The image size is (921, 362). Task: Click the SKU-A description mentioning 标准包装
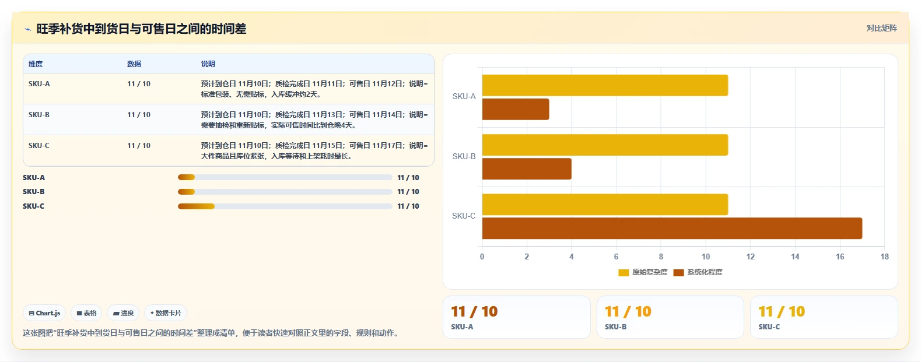pos(314,89)
